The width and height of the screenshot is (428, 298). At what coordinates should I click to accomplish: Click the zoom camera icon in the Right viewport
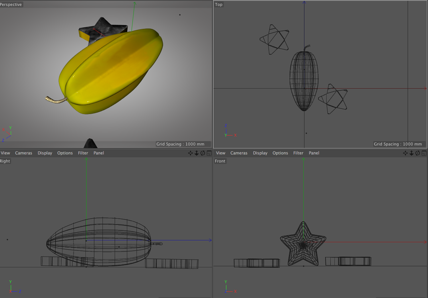(x=197, y=153)
